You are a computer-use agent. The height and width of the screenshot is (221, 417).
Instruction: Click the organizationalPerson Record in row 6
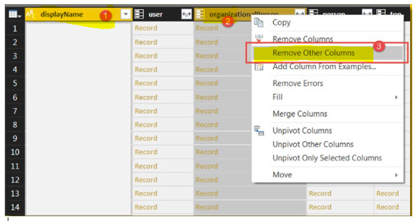[x=206, y=97]
